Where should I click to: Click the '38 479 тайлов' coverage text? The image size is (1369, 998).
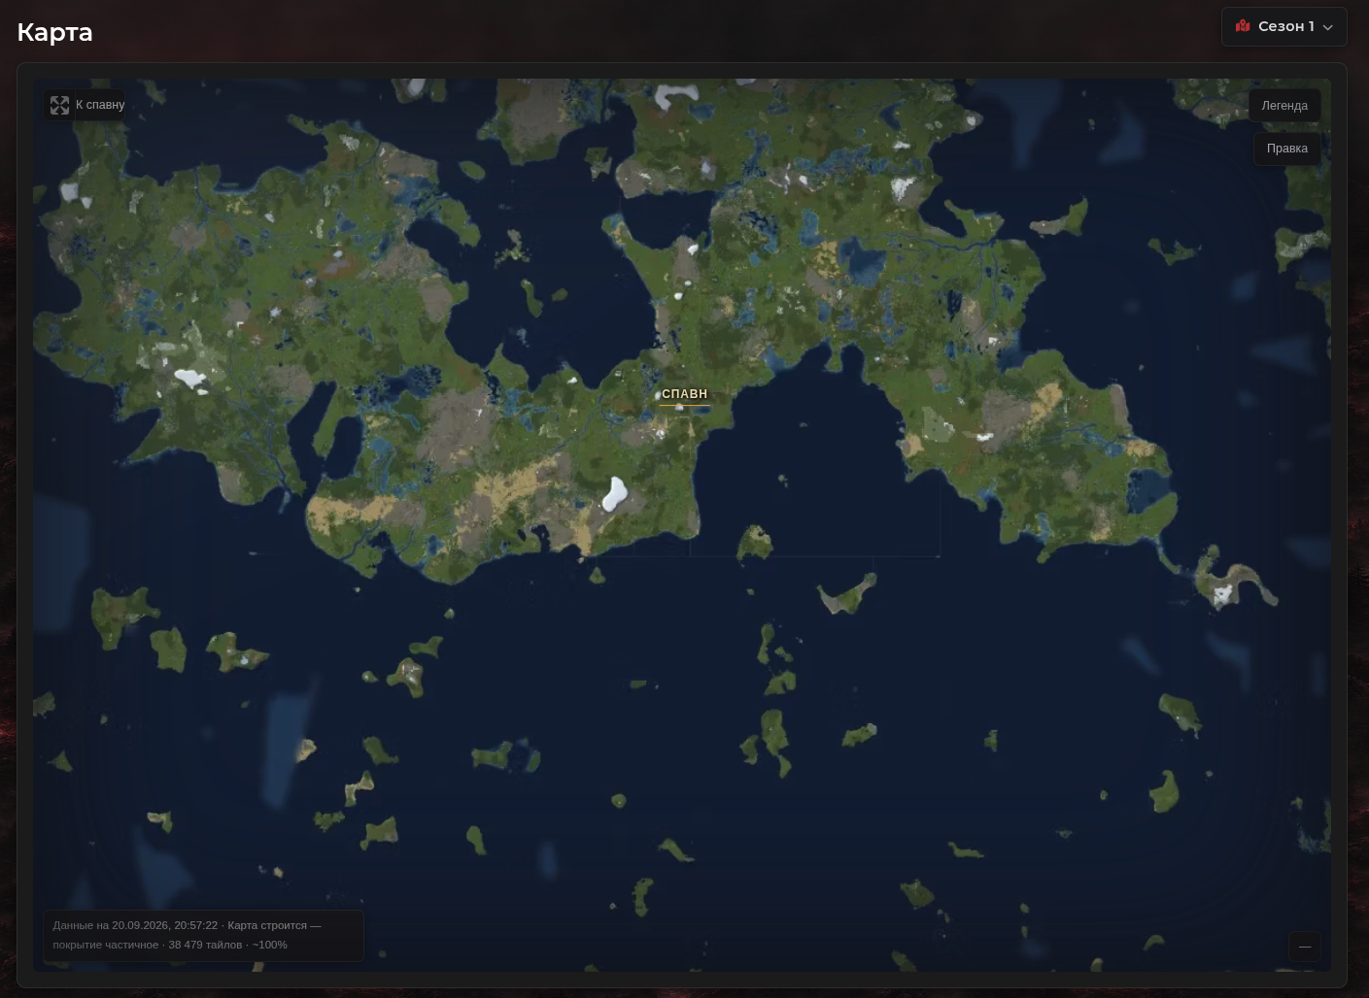pyautogui.click(x=205, y=945)
